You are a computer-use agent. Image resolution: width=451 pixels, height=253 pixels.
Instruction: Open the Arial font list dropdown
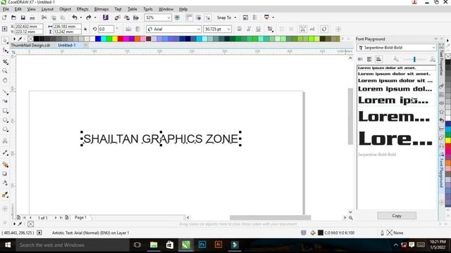click(199, 29)
